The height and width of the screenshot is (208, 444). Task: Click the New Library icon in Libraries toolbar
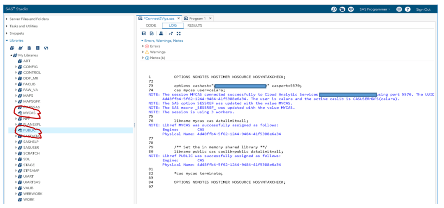(12, 48)
